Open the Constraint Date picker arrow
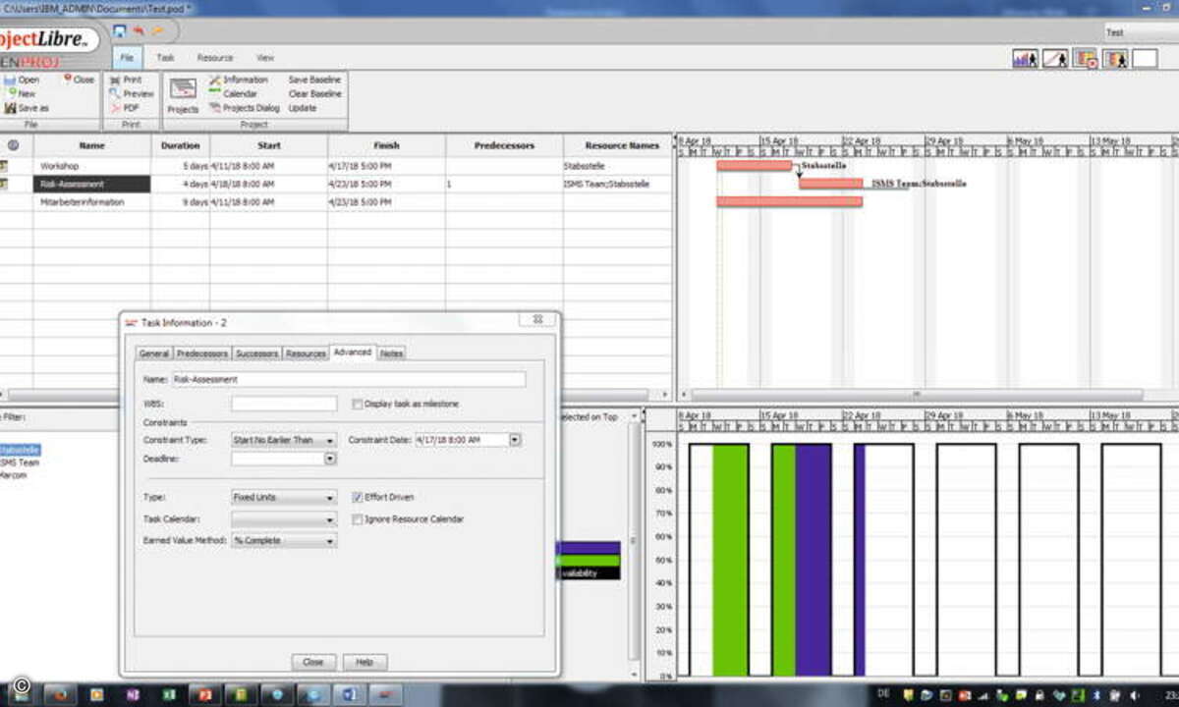The image size is (1179, 707). tap(515, 440)
